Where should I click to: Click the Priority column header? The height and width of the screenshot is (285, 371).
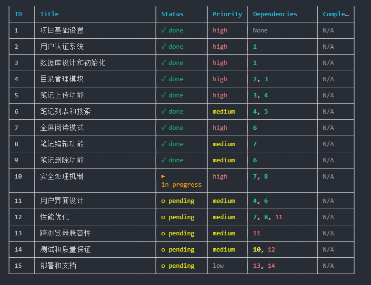(x=227, y=14)
